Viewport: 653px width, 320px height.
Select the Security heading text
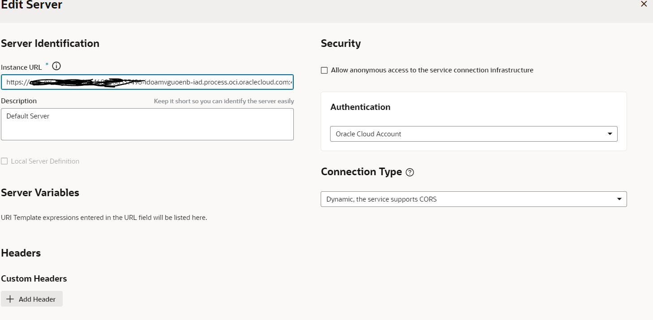341,43
